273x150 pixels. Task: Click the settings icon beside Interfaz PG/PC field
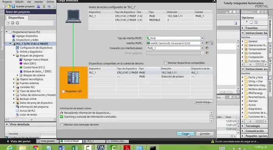click(x=207, y=43)
